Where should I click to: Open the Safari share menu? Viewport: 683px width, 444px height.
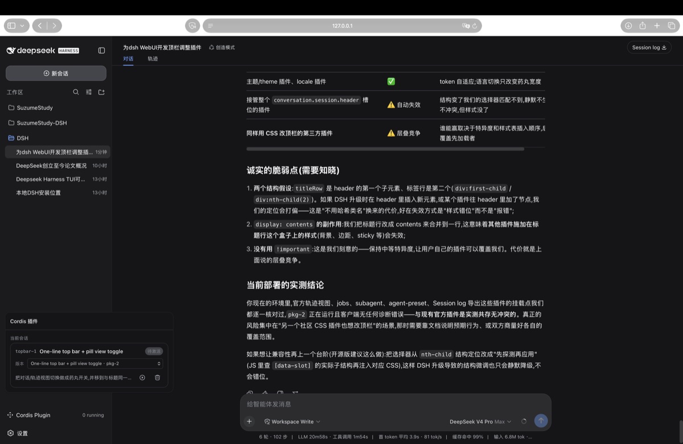click(643, 26)
